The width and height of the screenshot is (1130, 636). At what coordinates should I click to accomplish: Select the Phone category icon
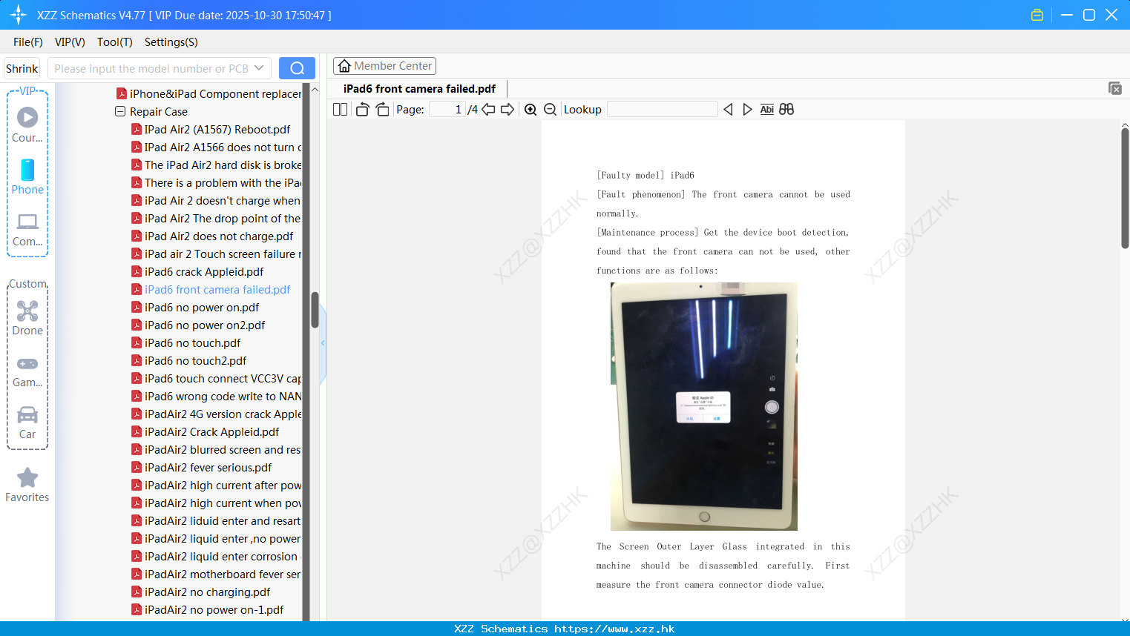27,177
